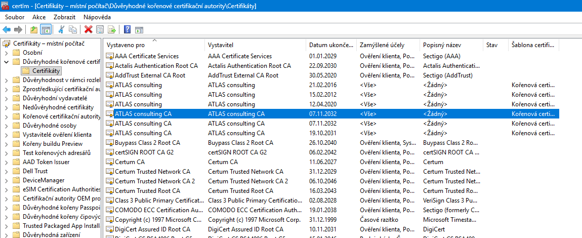Image resolution: width=582 pixels, height=238 pixels.
Task: Click the Časové razítko purpose cell
Action: point(380,219)
